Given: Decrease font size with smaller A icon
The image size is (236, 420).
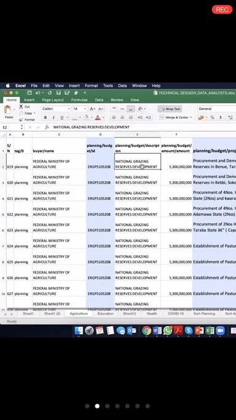Looking at the screenshot, I should click(x=100, y=109).
